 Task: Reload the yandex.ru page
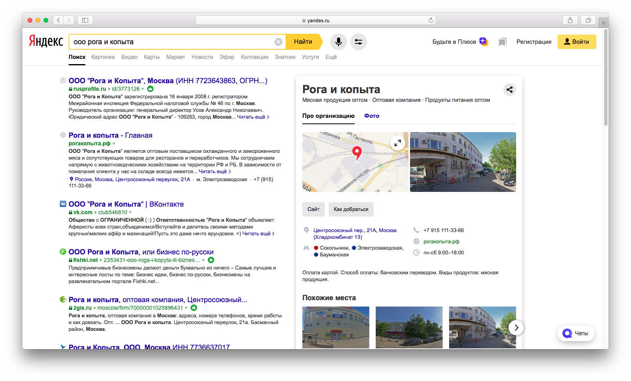pos(431,20)
